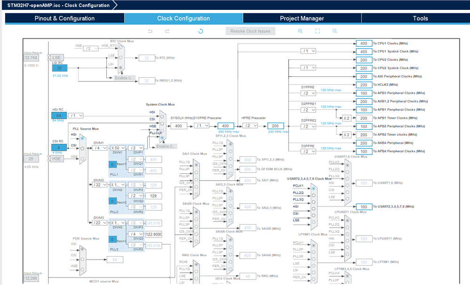Screen dimensions: 470x285
Task: Click the 12.288 input frequency field
Action: click(31, 278)
